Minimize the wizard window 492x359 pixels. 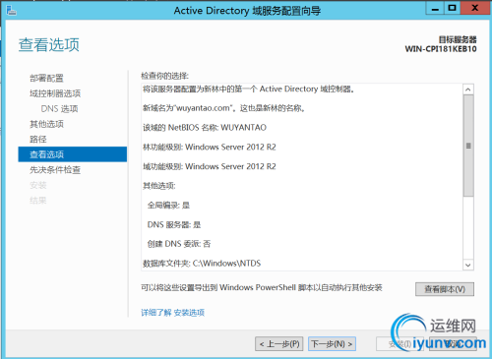[435, 8]
